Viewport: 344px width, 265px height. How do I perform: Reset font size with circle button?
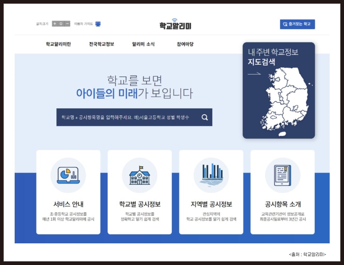(x=61, y=24)
